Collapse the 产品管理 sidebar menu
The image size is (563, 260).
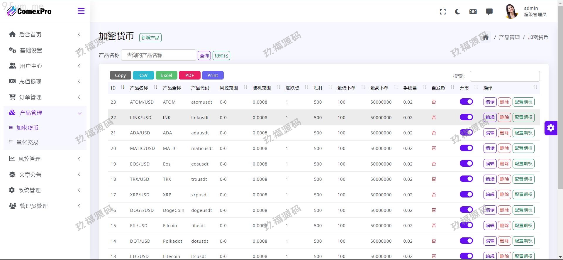click(44, 113)
